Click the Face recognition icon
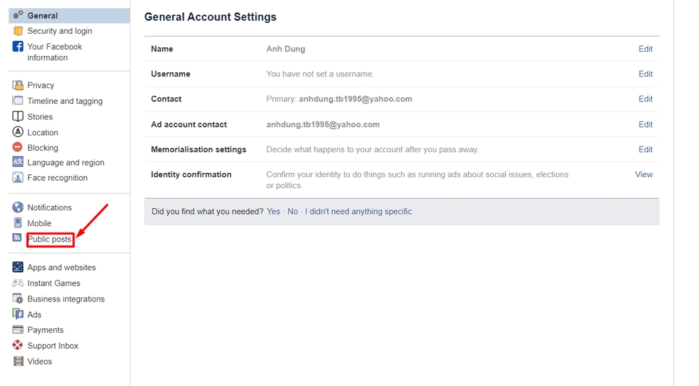This screenshot has height=386, width=699. [x=18, y=178]
